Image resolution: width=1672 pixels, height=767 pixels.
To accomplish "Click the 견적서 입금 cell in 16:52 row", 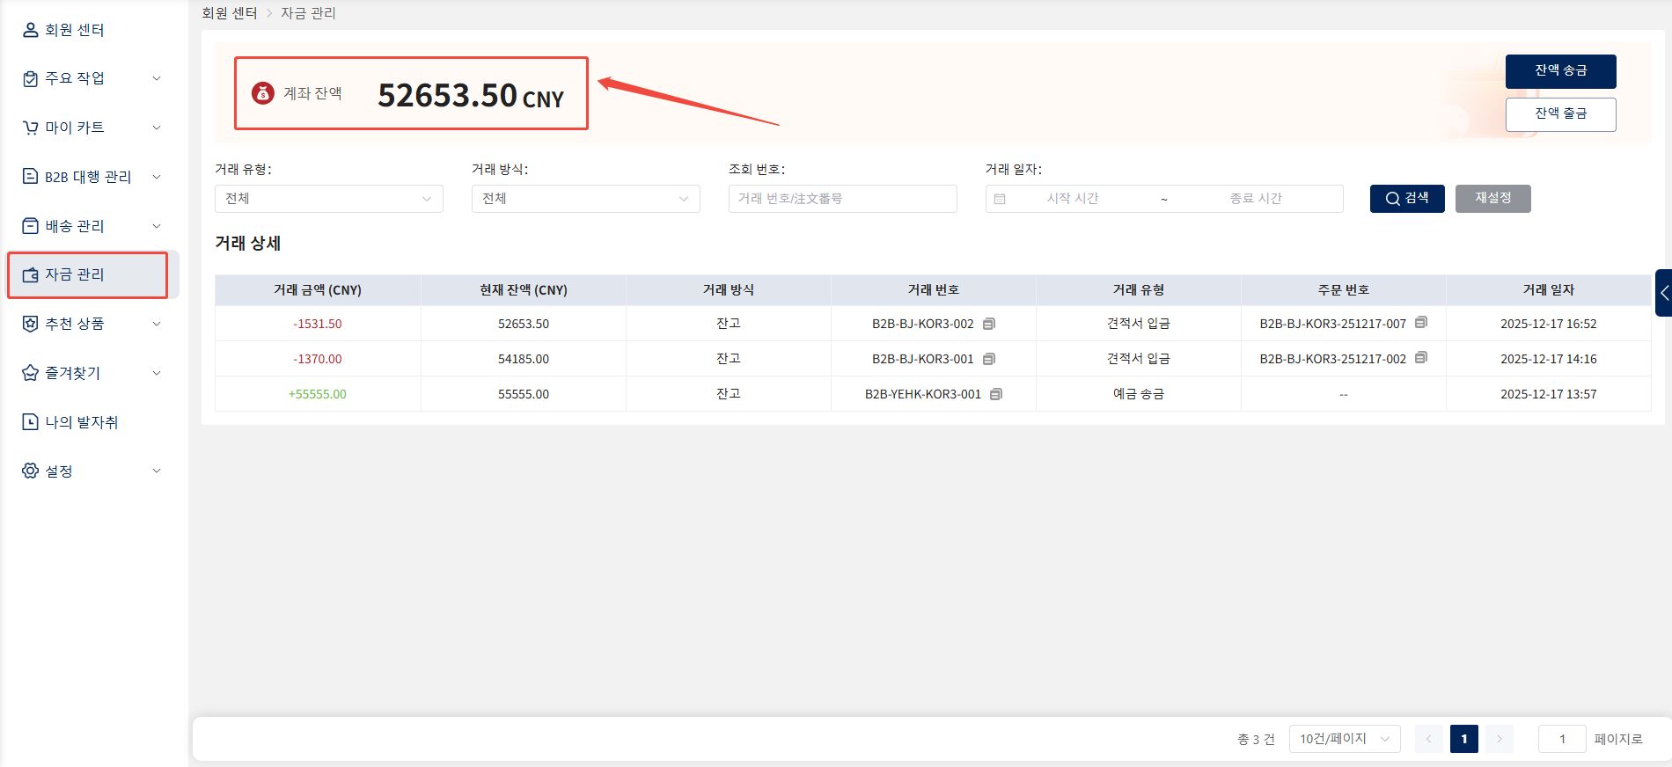I will 1139,324.
